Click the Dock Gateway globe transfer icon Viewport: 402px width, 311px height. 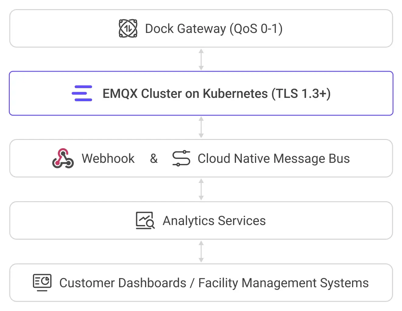coord(128,28)
